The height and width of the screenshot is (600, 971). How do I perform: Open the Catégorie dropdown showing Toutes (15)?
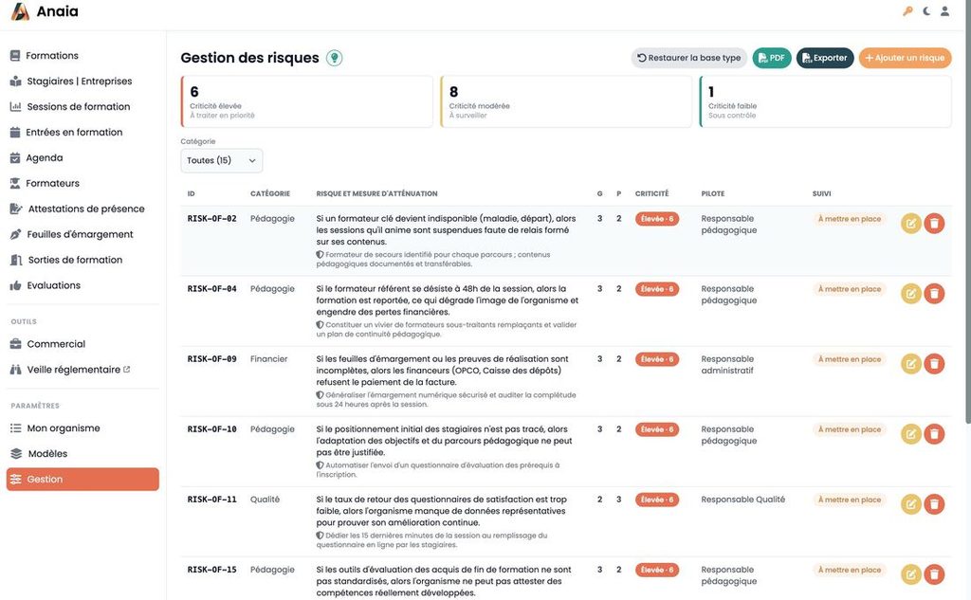pyautogui.click(x=222, y=160)
